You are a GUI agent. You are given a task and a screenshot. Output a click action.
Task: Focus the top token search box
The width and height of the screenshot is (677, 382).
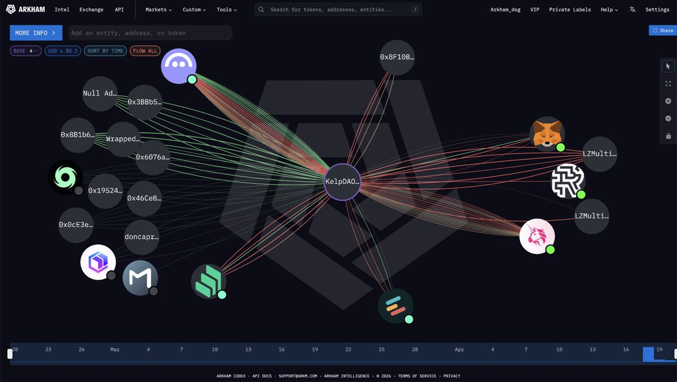339,10
